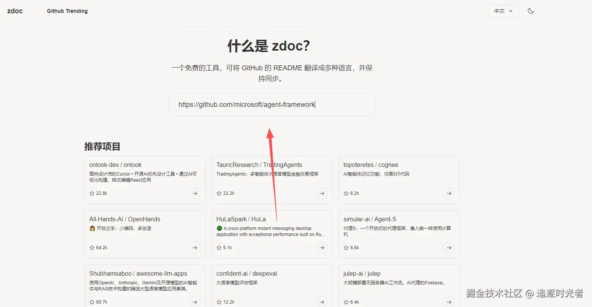
Task: Click the 80.7k star count on awesome-llm-apps
Action: coord(102,302)
